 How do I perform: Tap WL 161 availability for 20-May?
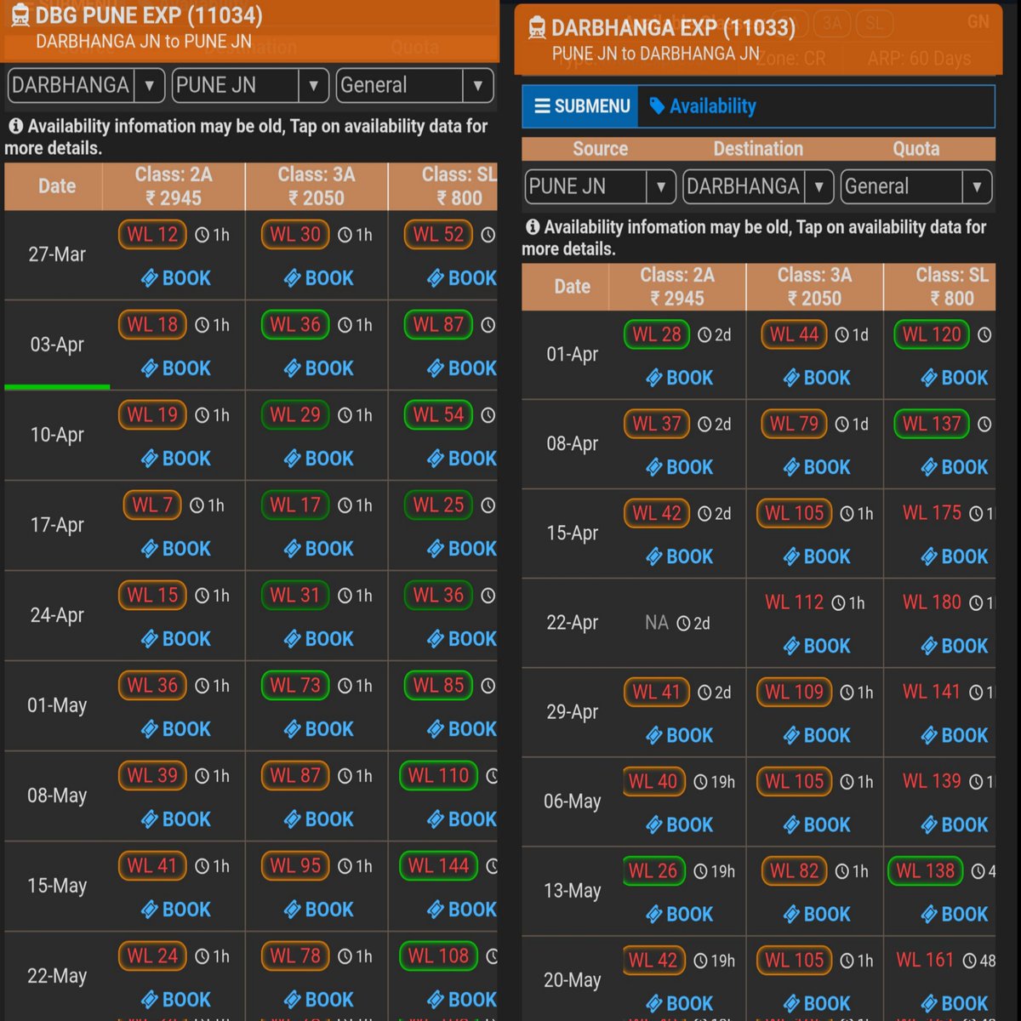[x=925, y=960]
